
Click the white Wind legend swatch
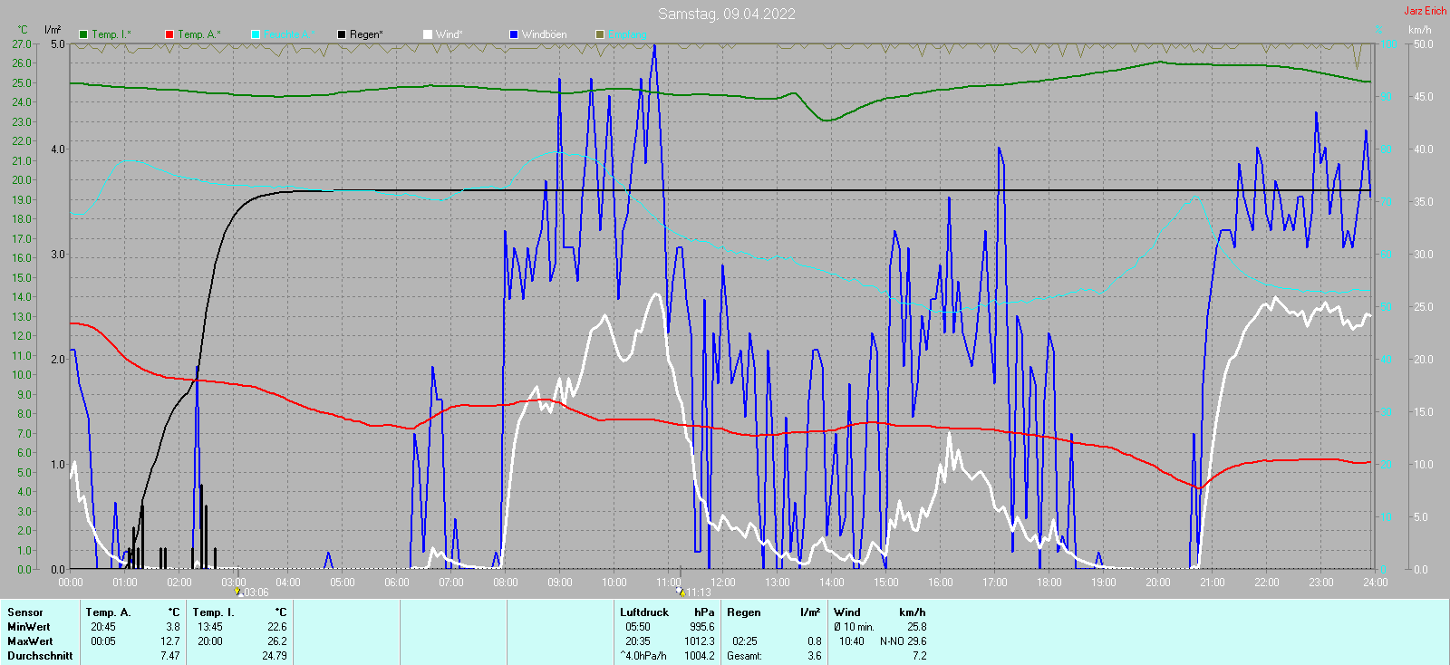tap(428, 34)
